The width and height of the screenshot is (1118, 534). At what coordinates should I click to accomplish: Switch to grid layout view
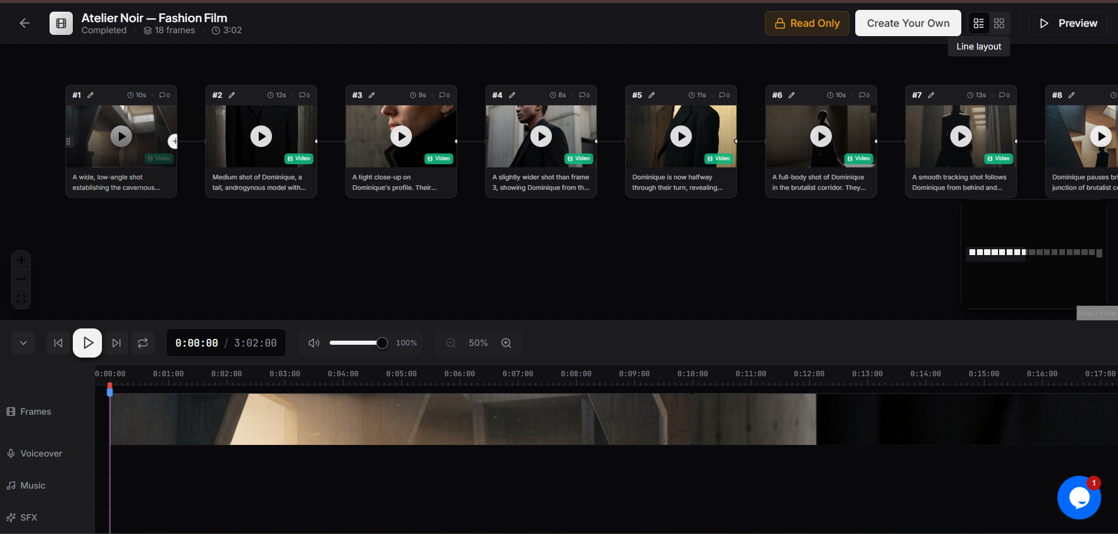pyautogui.click(x=999, y=23)
